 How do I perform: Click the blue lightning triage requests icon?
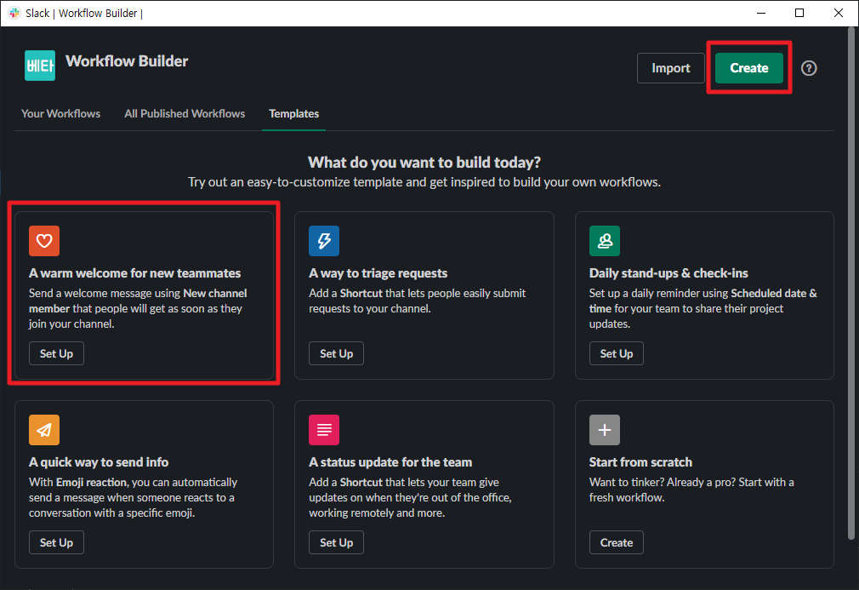click(324, 241)
